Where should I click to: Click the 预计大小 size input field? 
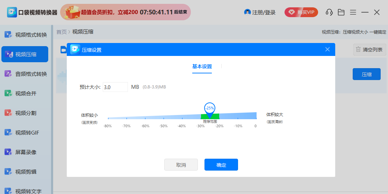tap(115, 87)
